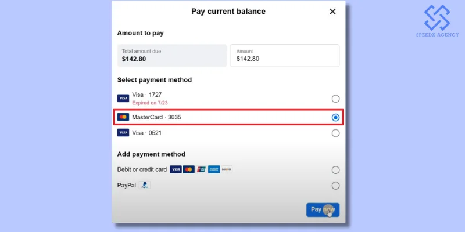Click the PayPal logo icon
This screenshot has height=232, width=465.
pyautogui.click(x=145, y=185)
